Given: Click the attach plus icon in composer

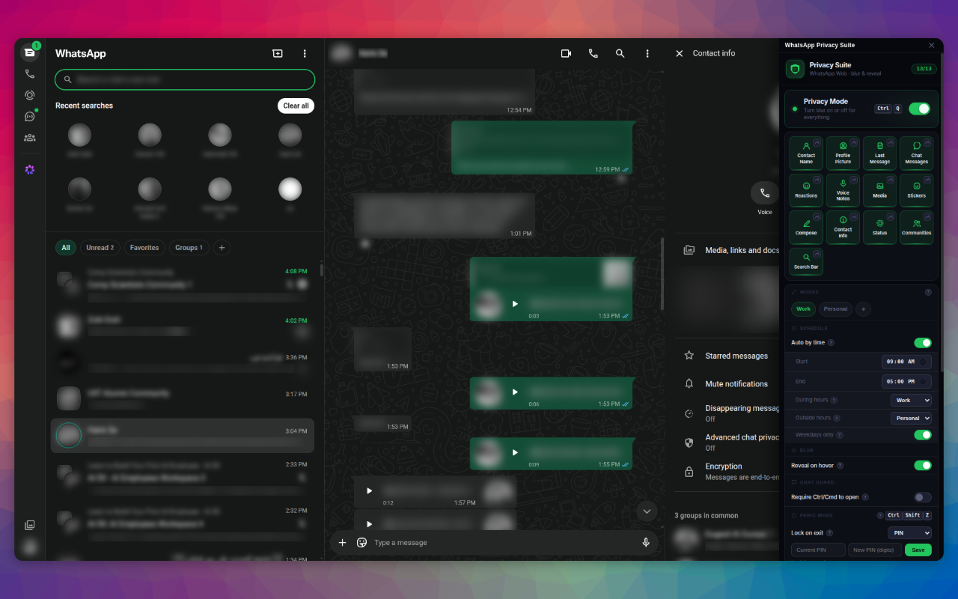Looking at the screenshot, I should coord(343,542).
